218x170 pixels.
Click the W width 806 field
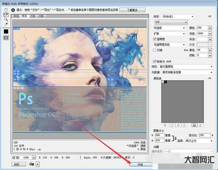tap(160, 135)
